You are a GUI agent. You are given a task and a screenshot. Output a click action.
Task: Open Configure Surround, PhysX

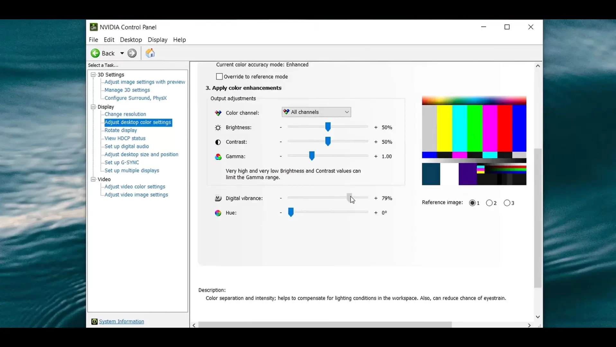coord(135,98)
